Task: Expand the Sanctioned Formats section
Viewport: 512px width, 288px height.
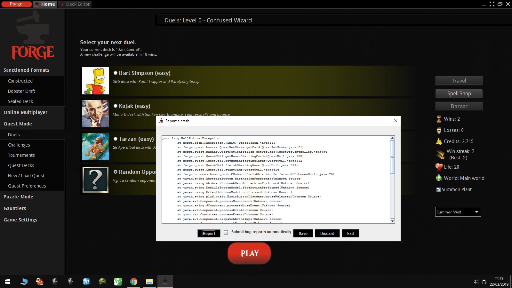Action: (26, 70)
